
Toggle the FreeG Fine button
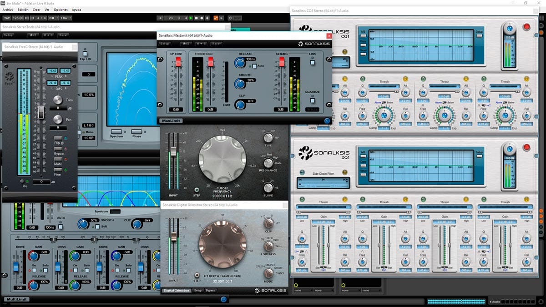[x=58, y=170]
